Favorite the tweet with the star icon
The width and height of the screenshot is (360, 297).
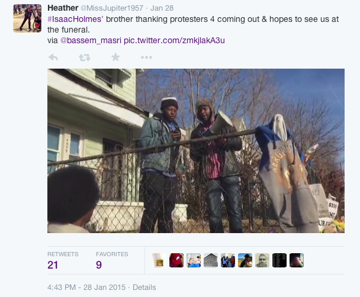(x=115, y=57)
